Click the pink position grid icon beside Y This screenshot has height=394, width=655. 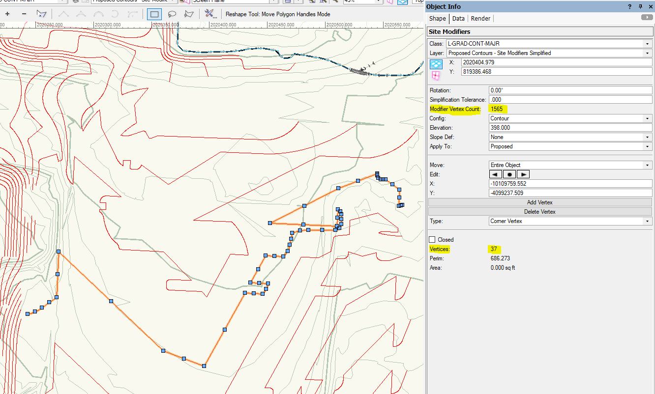tap(436, 75)
